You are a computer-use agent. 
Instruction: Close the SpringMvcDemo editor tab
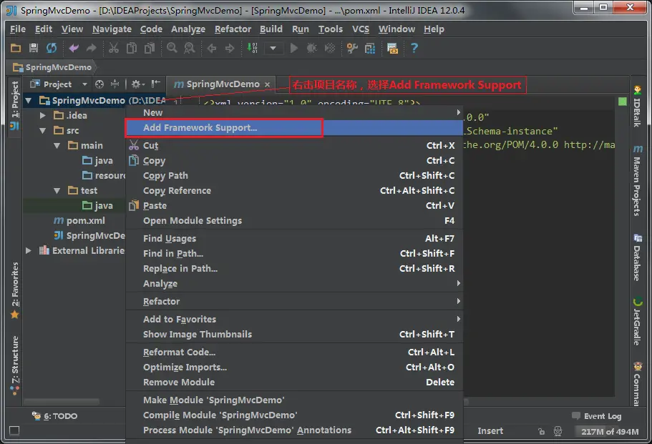pyautogui.click(x=268, y=84)
